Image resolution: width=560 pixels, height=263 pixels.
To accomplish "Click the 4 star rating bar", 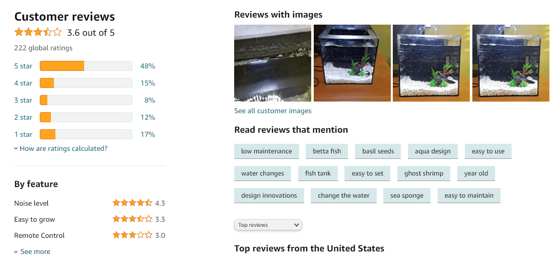I will click(x=86, y=83).
